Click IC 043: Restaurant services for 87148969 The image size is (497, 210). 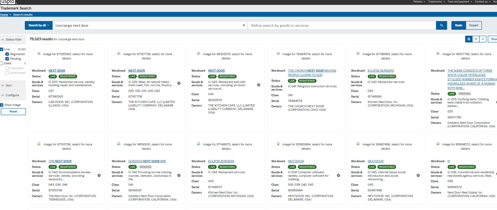click(386, 82)
